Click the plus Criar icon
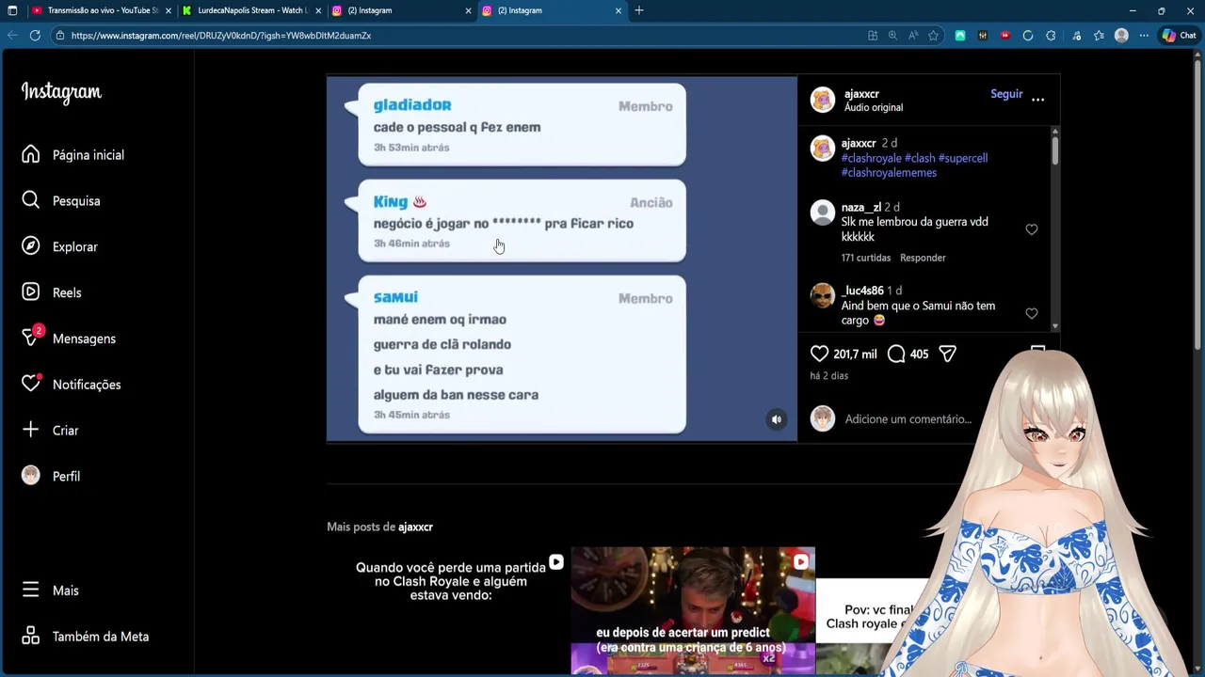Screen dimensions: 1205x677 point(31,430)
